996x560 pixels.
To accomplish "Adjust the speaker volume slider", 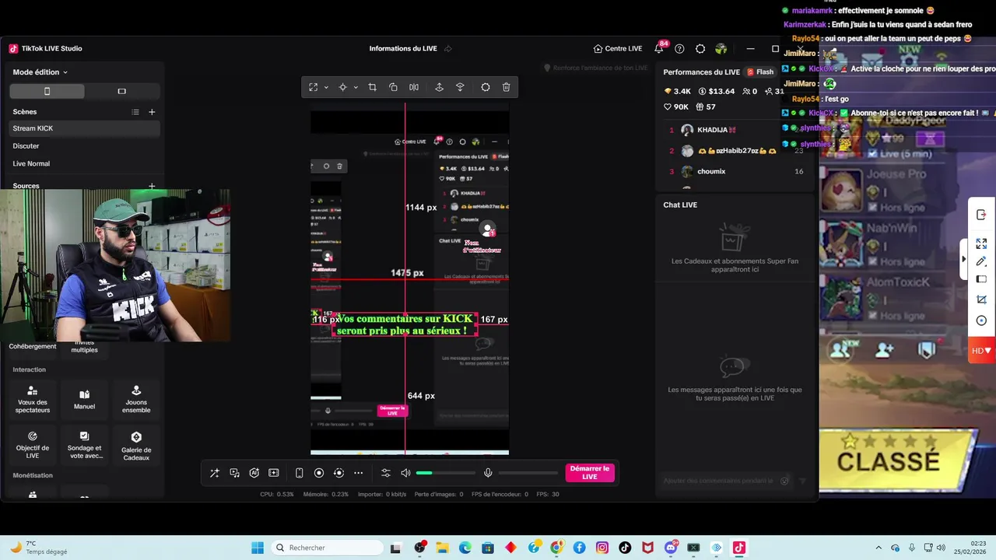I will tap(446, 473).
